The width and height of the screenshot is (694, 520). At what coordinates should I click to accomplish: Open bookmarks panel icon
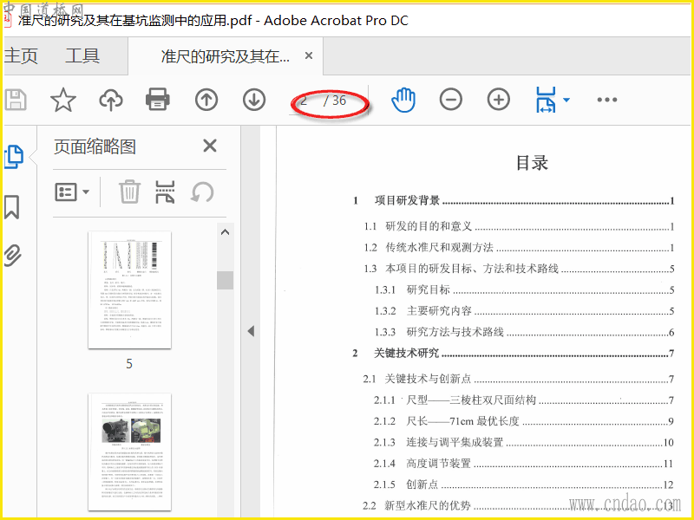click(12, 207)
